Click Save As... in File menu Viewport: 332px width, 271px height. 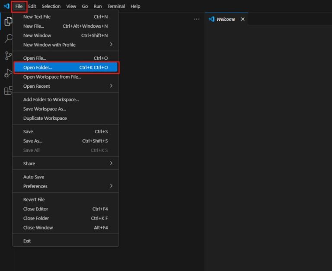coord(33,141)
